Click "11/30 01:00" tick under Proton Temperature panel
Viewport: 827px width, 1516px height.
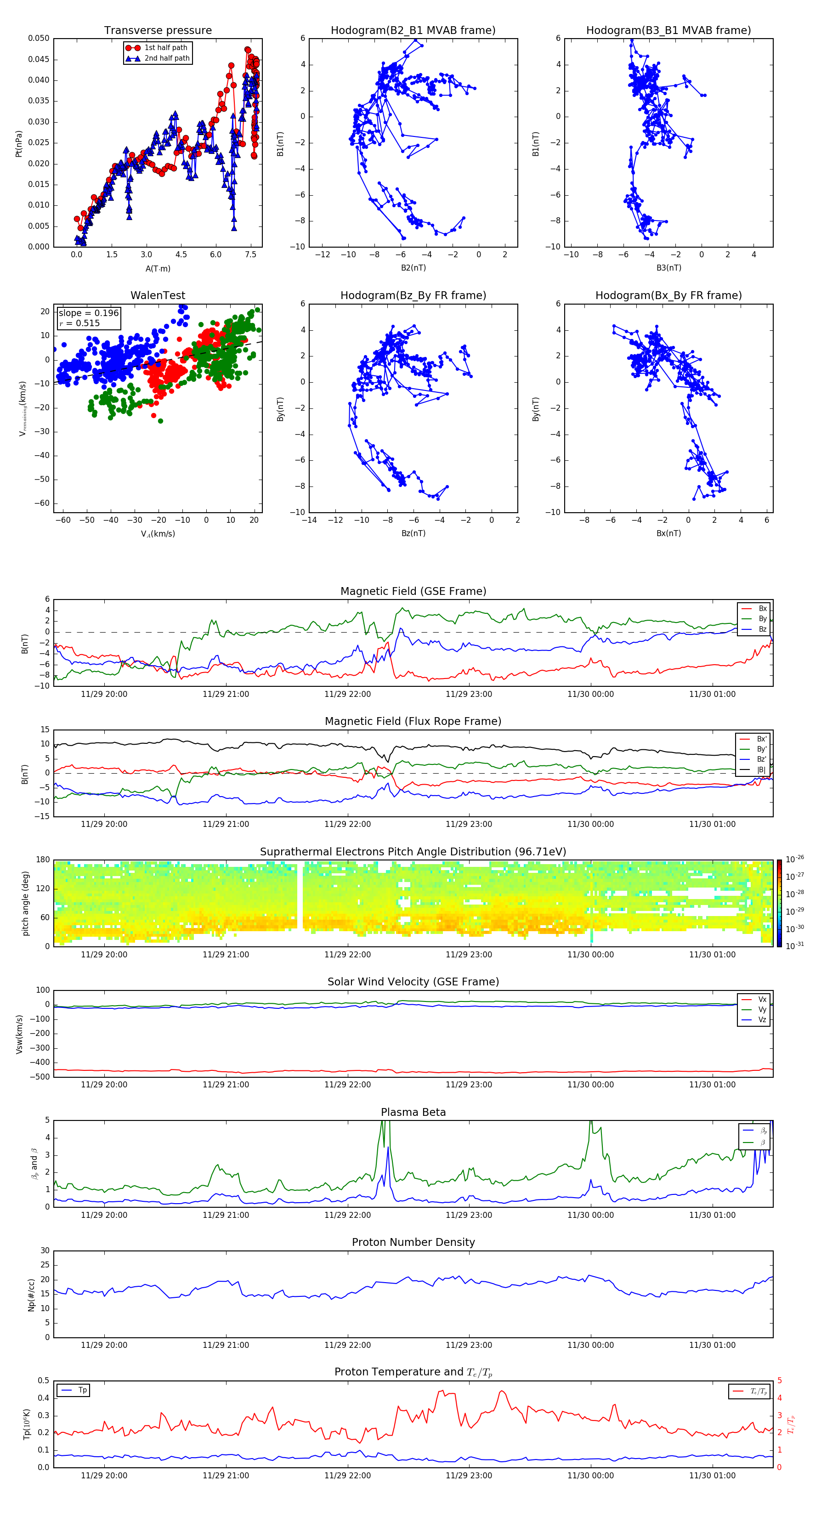pyautogui.click(x=712, y=1476)
